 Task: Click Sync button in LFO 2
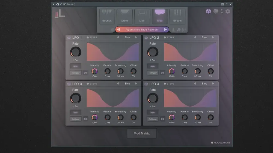[x=153, y=66]
